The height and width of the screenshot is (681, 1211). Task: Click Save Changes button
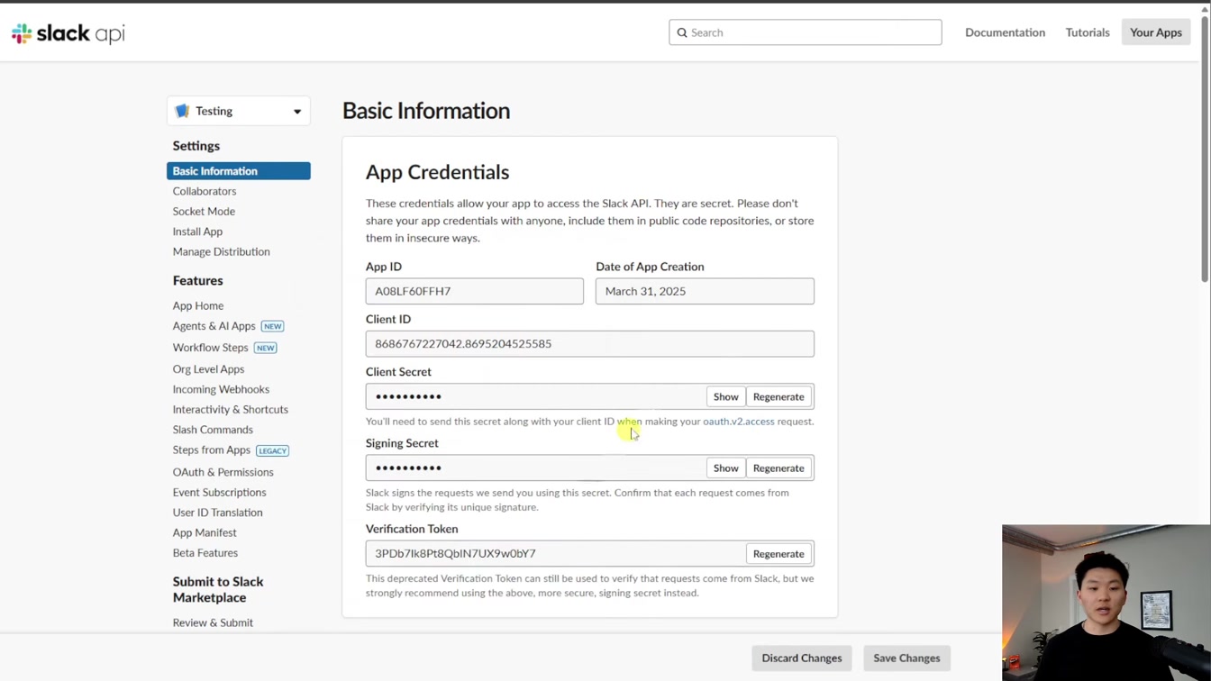click(x=906, y=658)
